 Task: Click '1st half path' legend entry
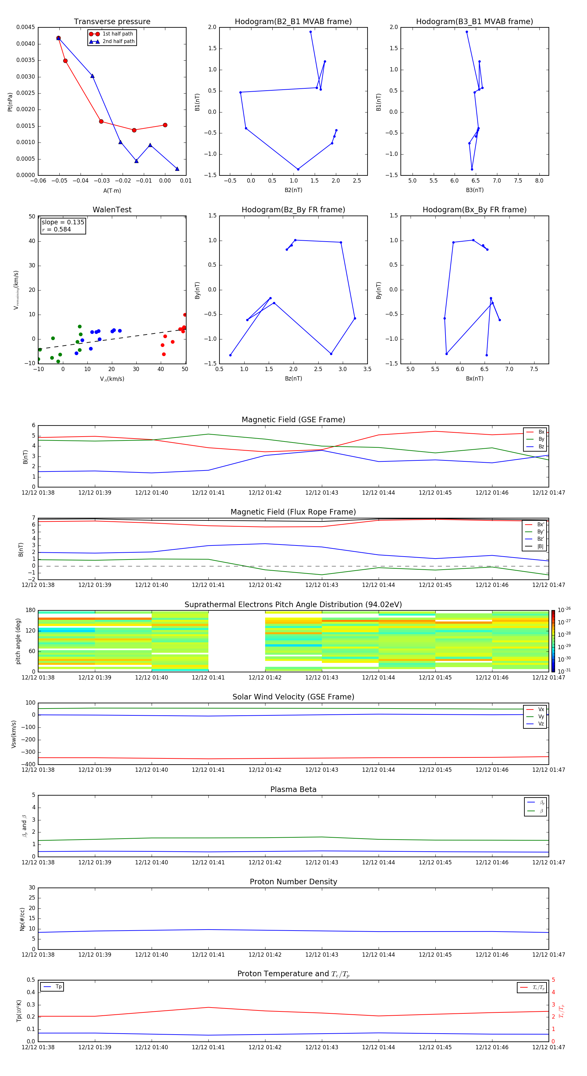[x=112, y=34]
